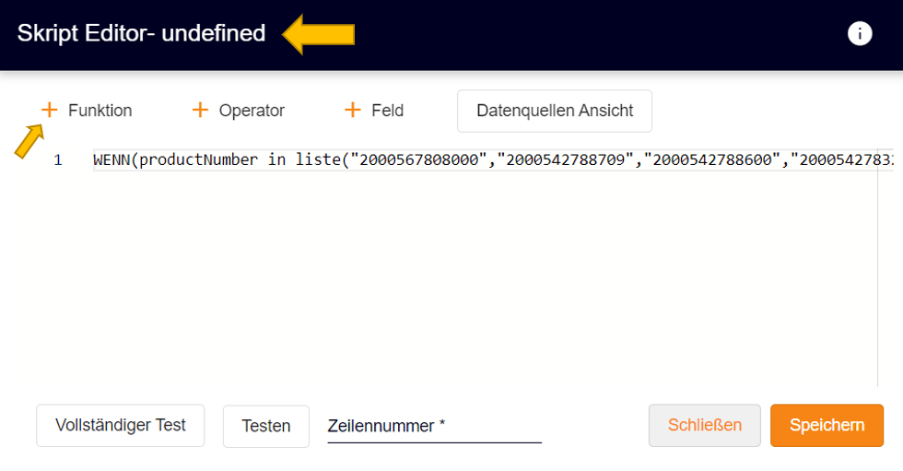Click the Testen button

click(266, 426)
